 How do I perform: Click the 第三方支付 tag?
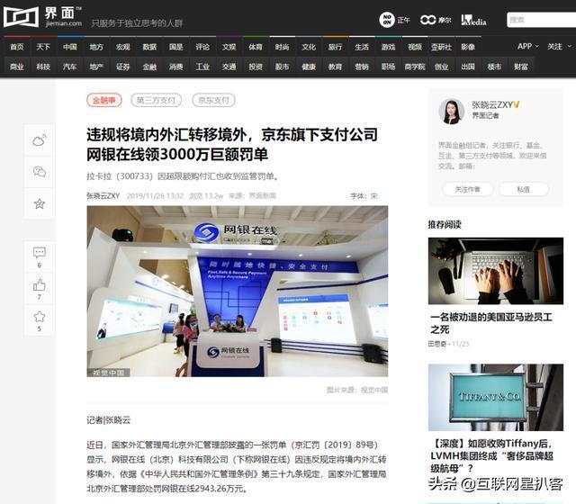click(x=156, y=100)
